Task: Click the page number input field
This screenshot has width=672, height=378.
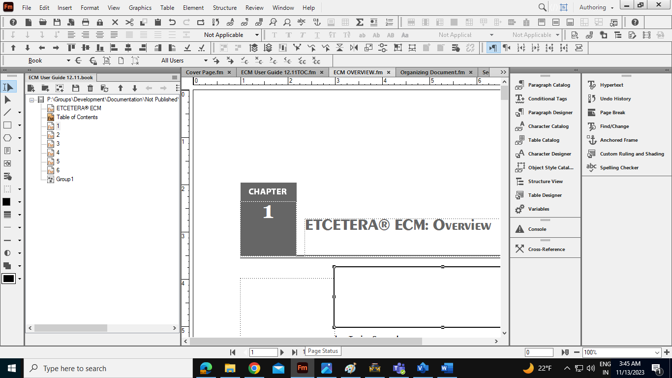Action: tap(264, 352)
